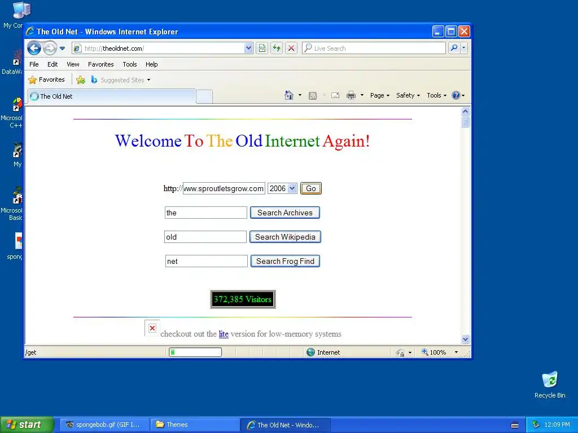The height and width of the screenshot is (433, 578).
Task: Open a new blank tab
Action: (204, 96)
